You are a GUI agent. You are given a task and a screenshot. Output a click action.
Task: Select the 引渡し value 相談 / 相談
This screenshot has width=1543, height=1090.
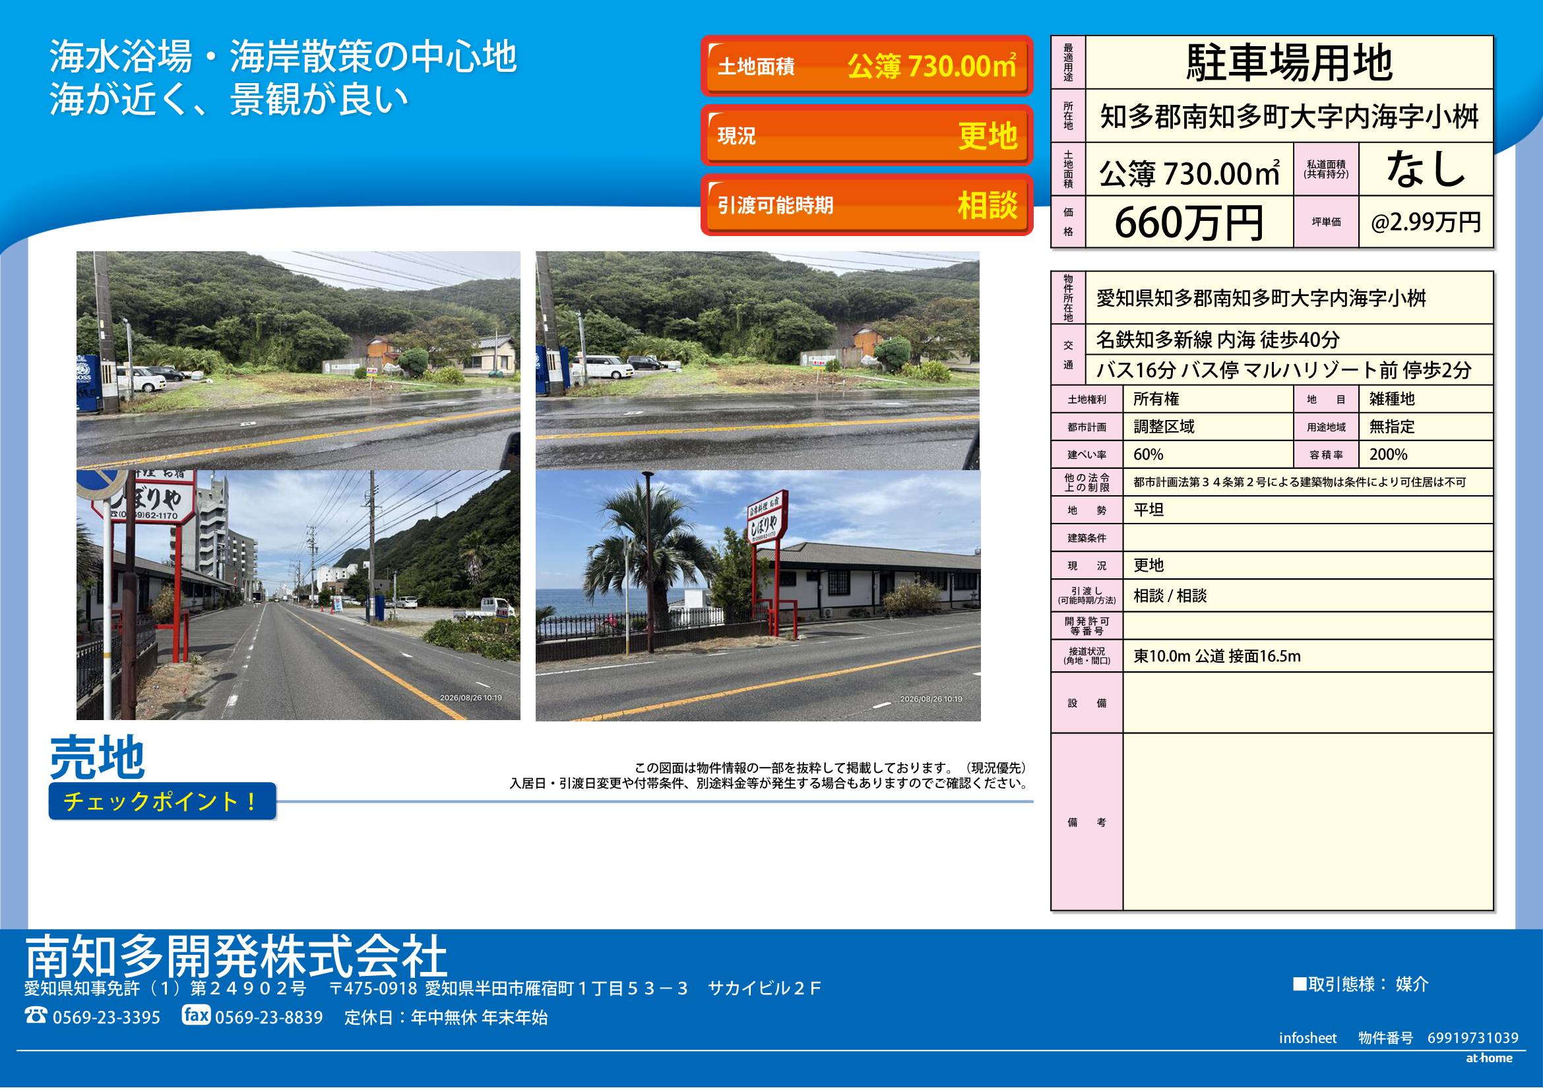(1171, 596)
